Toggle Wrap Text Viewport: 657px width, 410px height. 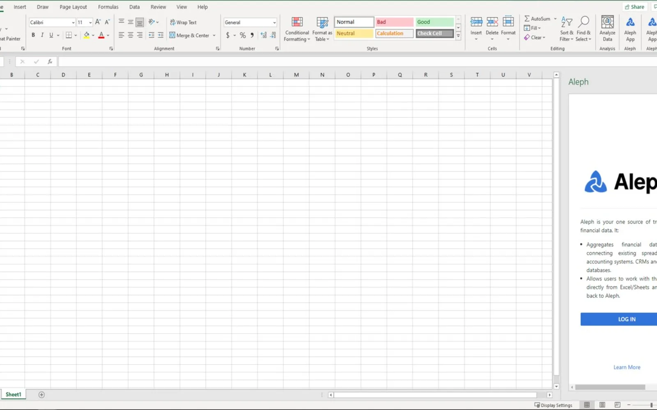[183, 23]
